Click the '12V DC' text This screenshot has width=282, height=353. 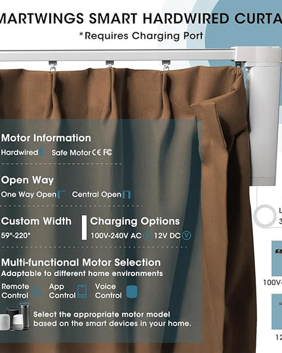(x=167, y=236)
